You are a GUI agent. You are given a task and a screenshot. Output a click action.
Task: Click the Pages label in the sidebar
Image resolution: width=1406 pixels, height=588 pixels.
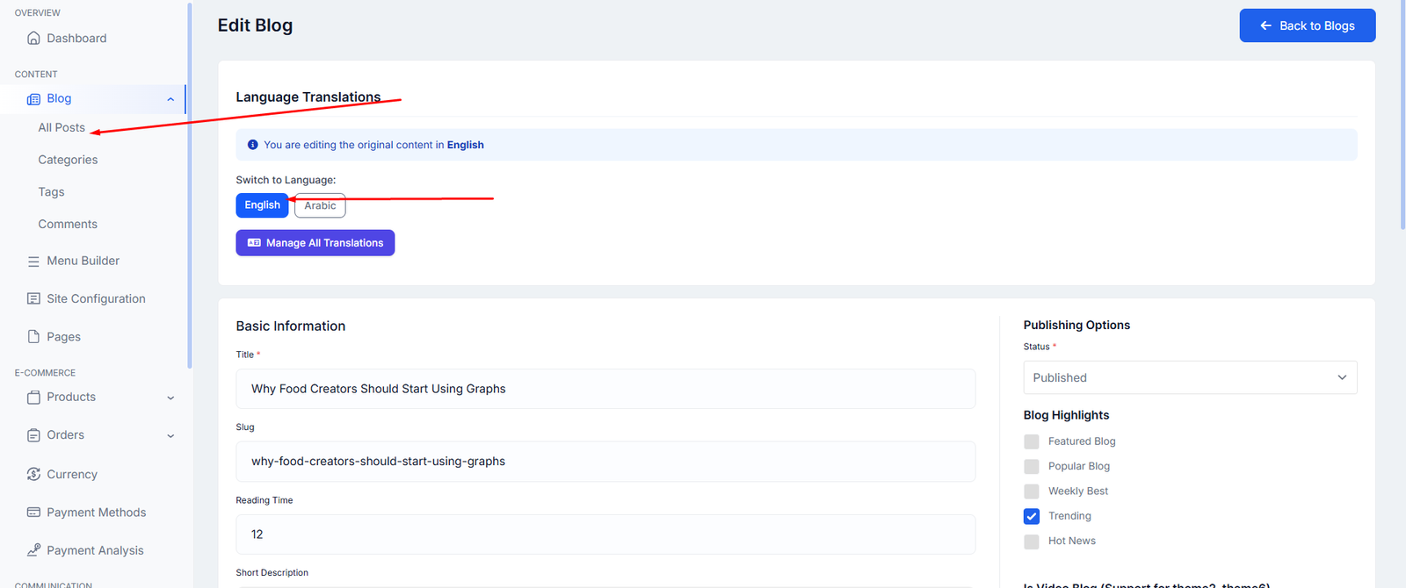point(63,337)
